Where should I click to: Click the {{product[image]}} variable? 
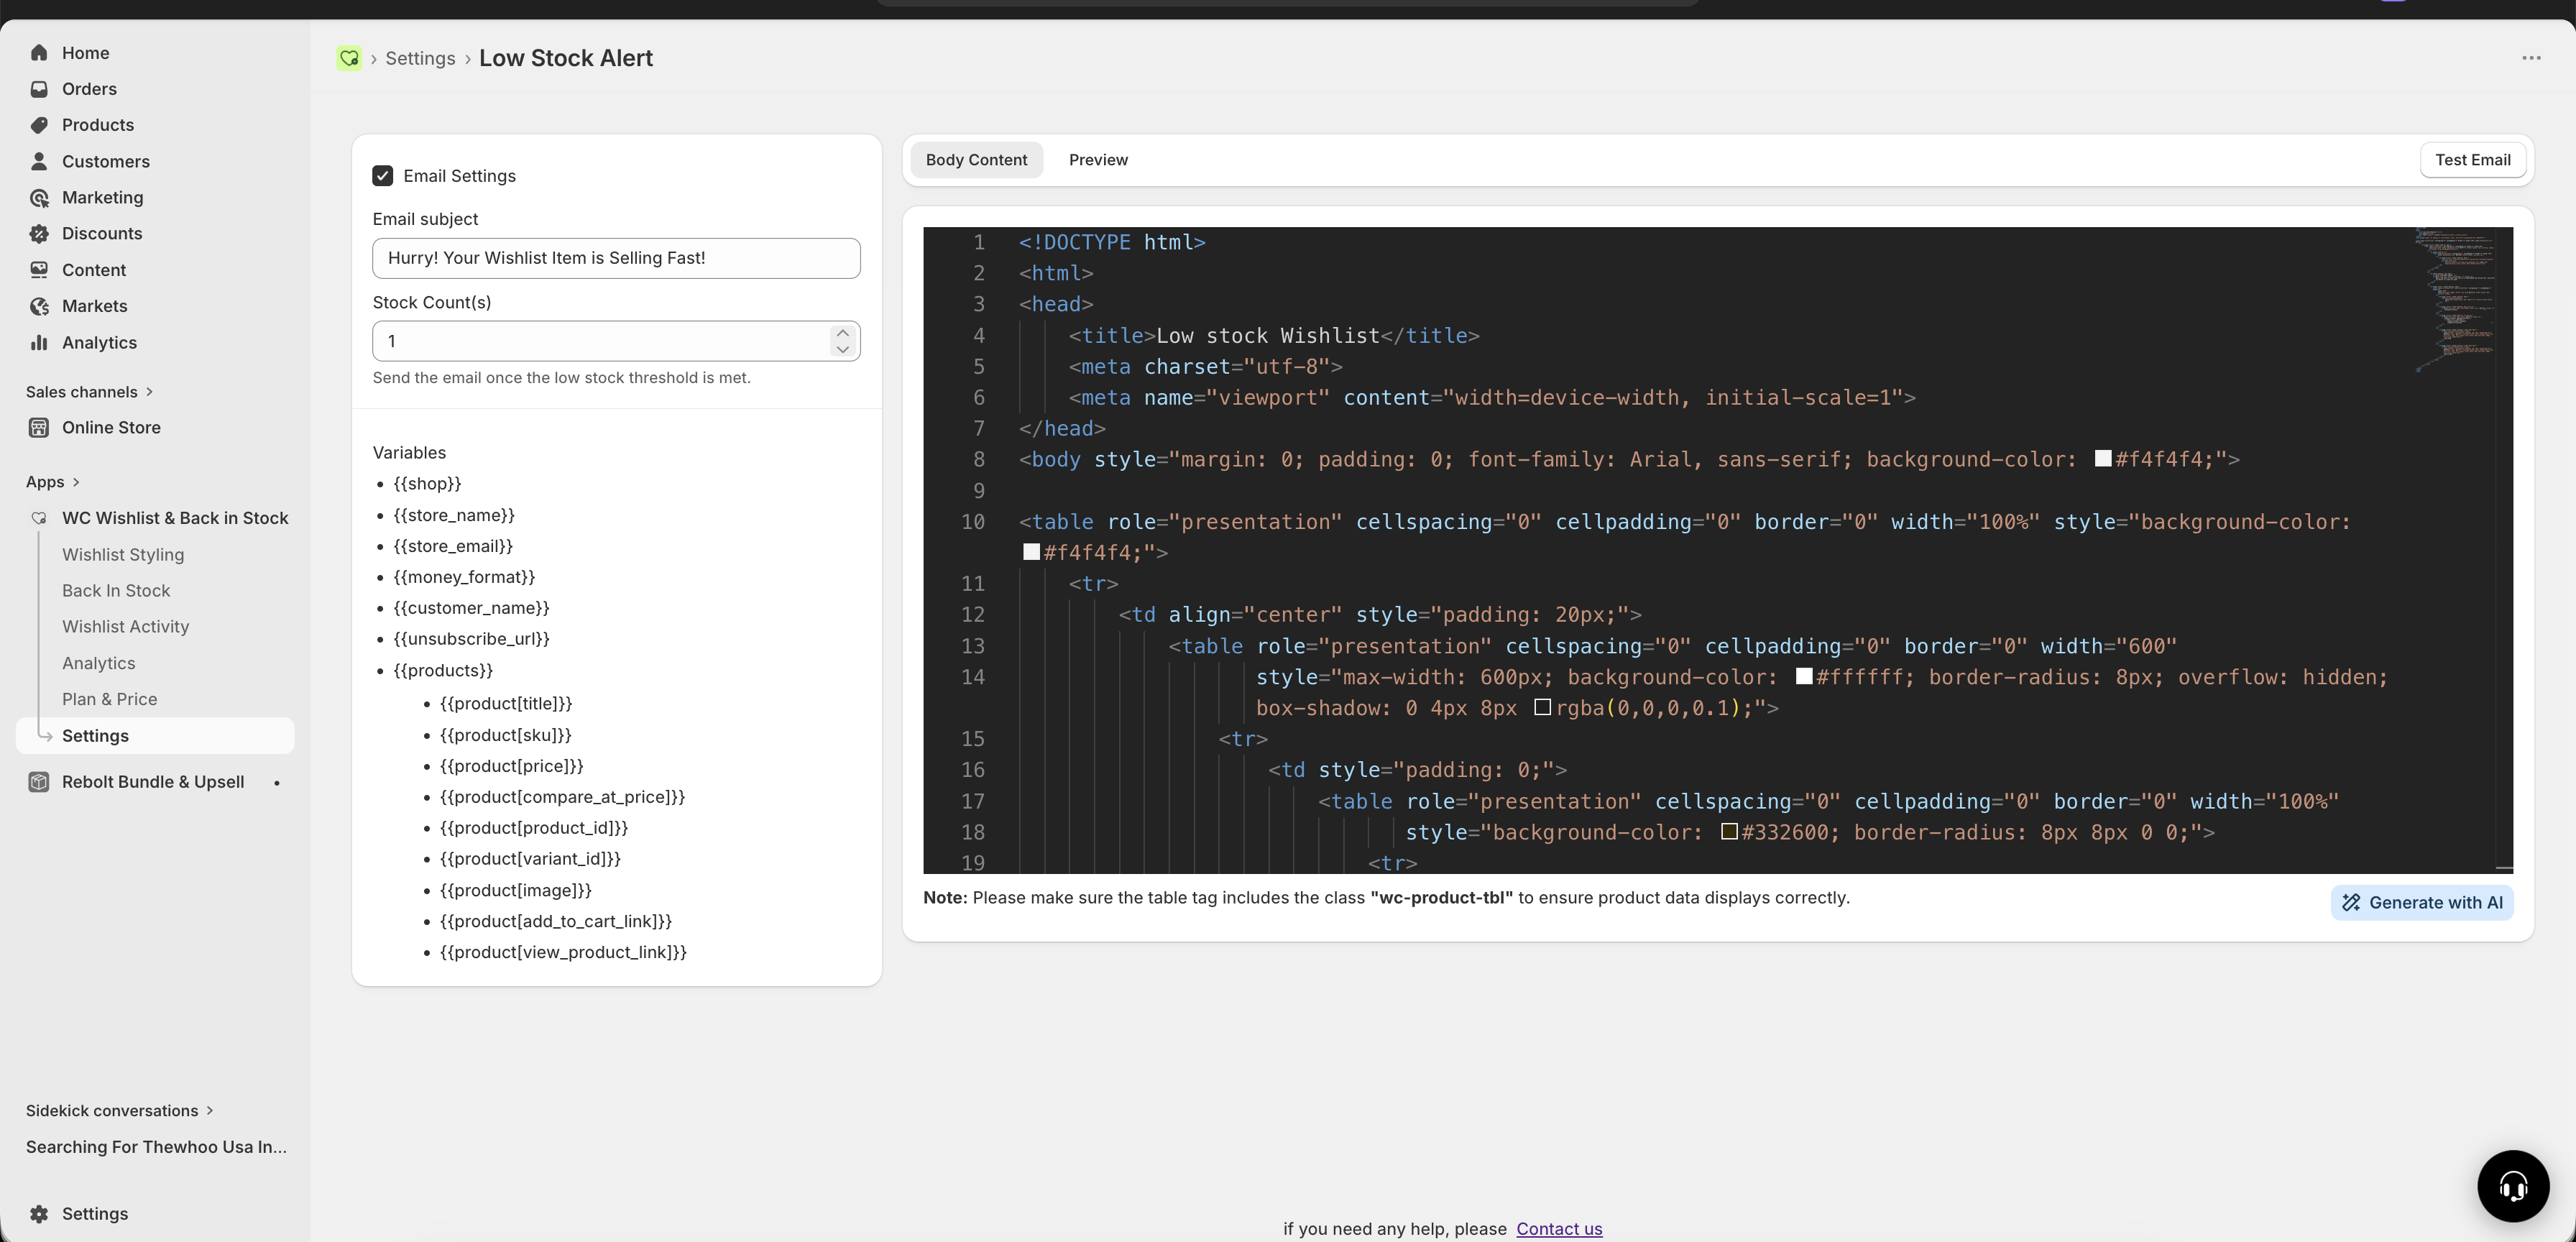516,891
